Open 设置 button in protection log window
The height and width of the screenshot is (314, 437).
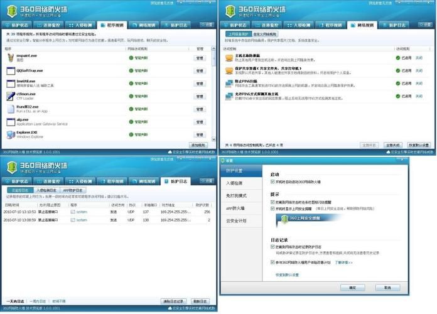207,181
